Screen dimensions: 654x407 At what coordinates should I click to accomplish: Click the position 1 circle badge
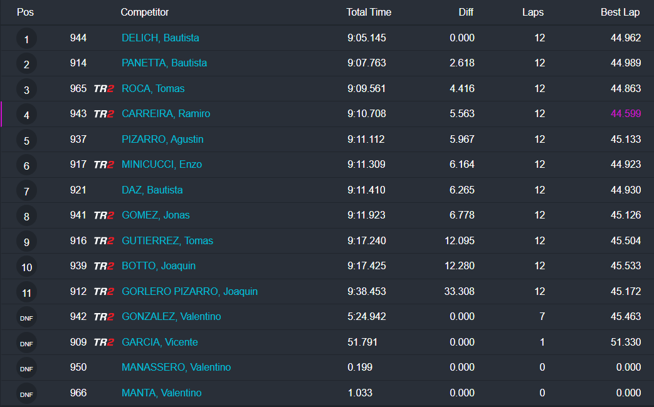click(x=26, y=39)
